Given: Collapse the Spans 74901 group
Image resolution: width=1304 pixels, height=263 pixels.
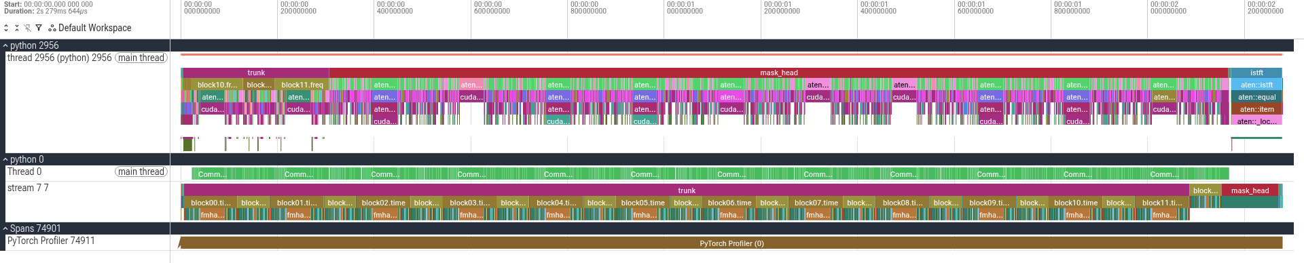Looking at the screenshot, I should 5,228.
